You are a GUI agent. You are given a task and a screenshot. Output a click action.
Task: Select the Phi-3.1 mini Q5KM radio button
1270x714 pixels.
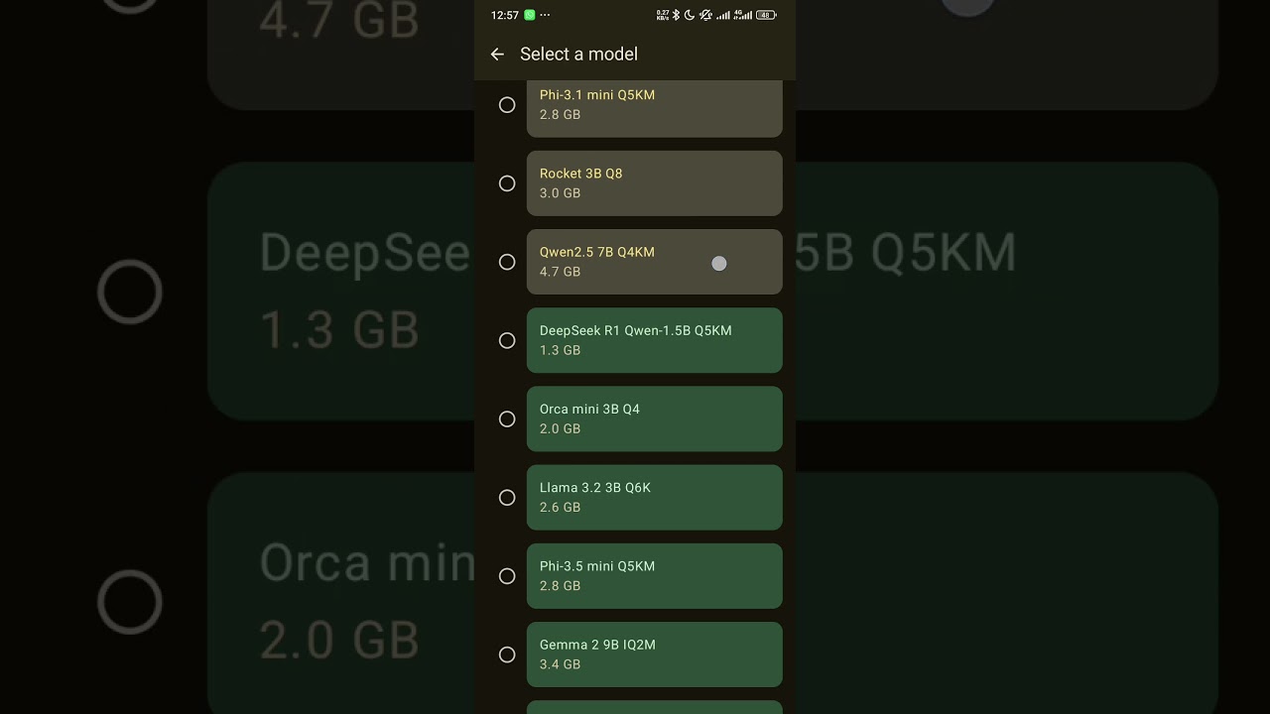507,105
